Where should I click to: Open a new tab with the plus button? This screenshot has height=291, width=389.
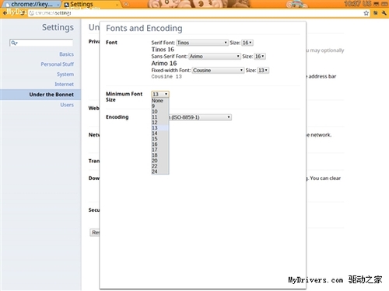126,5
